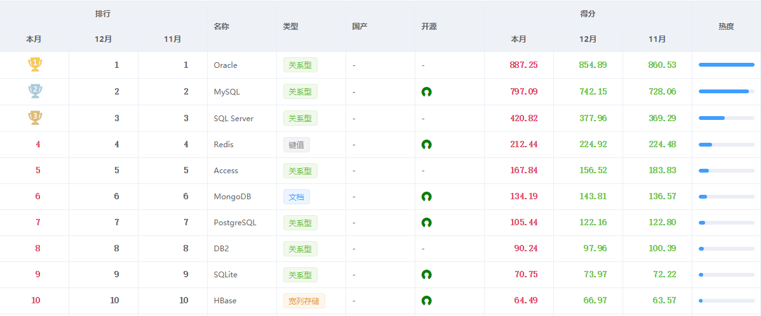Viewport: 761px width, 316px height.
Task: Click MySQL's popularity bar
Action: [x=727, y=91]
